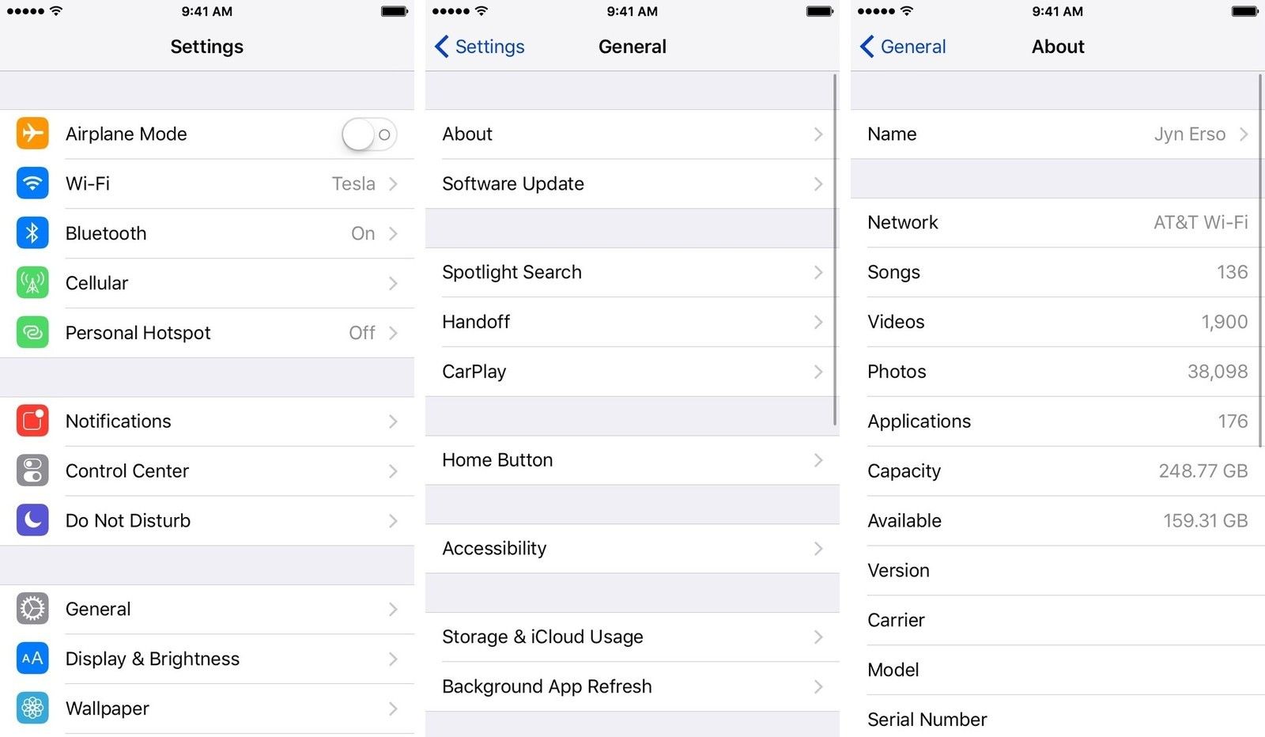Tap Wi-Fi status icon in Settings status bar
1265x737 pixels.
(56, 11)
